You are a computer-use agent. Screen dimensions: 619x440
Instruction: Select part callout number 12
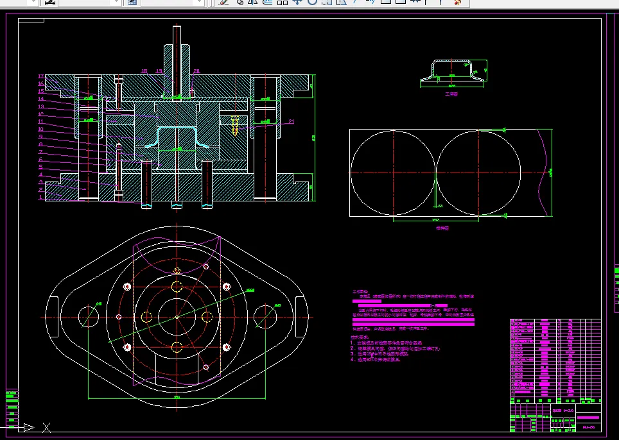coord(40,114)
